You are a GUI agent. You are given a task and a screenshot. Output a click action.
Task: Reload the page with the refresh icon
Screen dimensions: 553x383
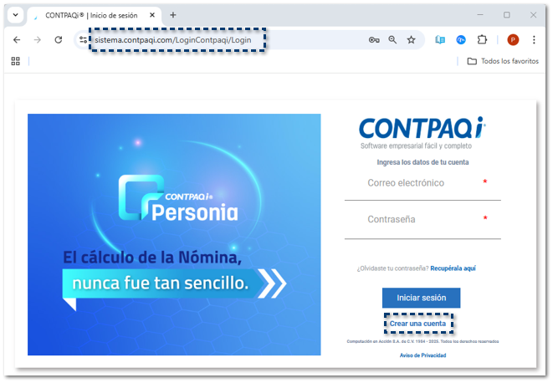point(59,40)
